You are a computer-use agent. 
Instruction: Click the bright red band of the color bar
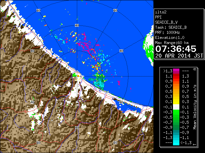(x=176, y=77)
